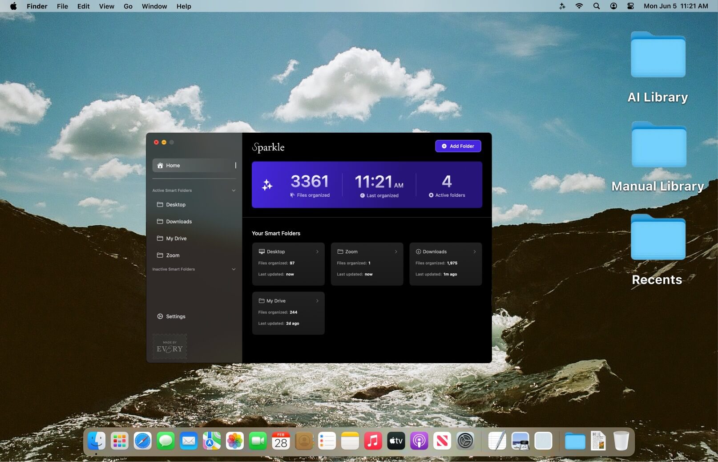
Task: Open the AI Library desktop folder
Action: [x=657, y=56]
